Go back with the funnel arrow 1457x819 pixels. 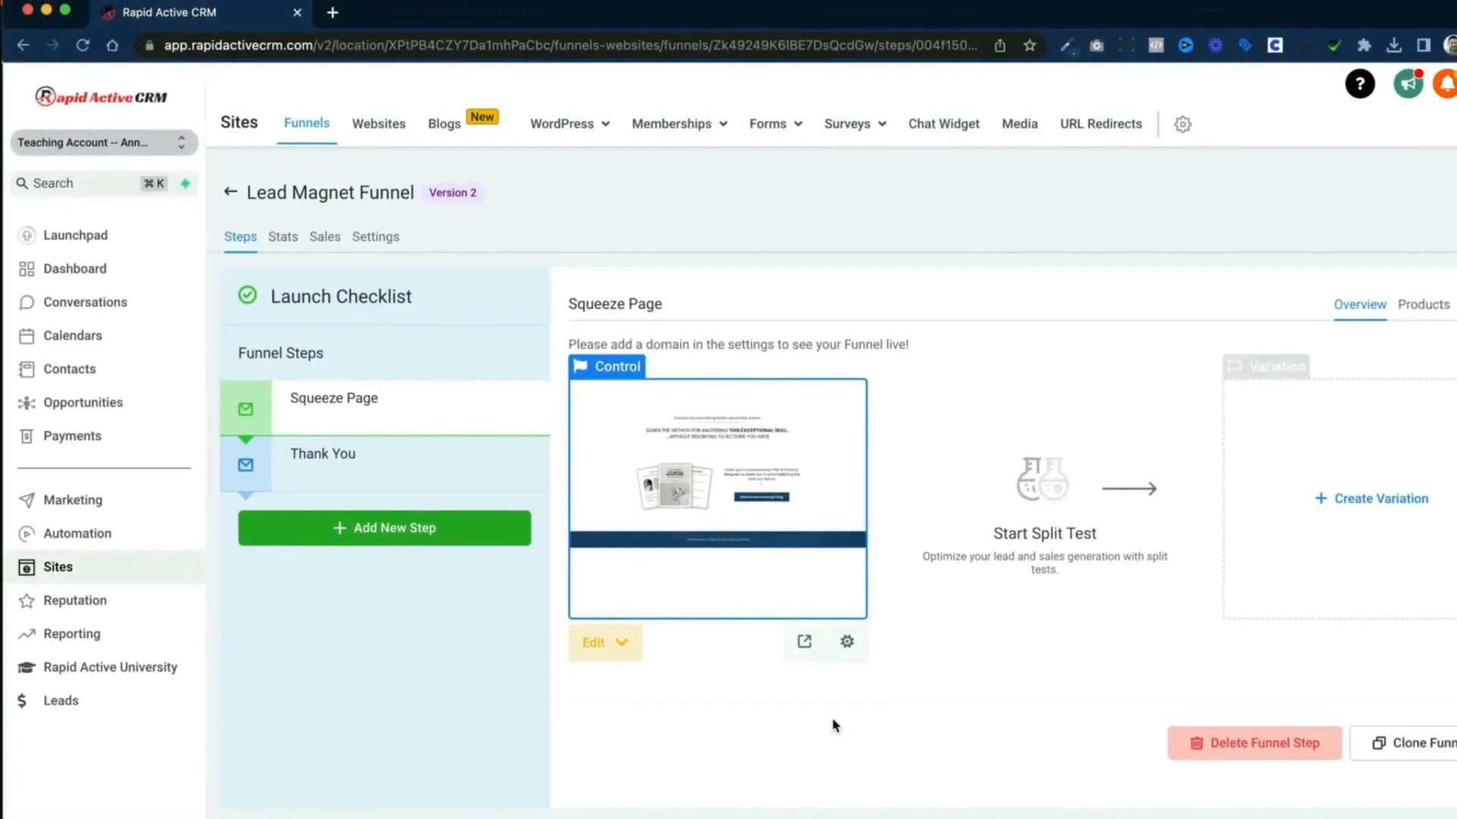pos(231,192)
